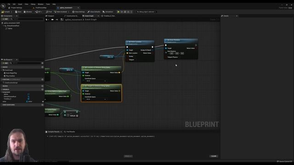Switch to the Construction Script tab
294x165 pixels.
coord(71,16)
